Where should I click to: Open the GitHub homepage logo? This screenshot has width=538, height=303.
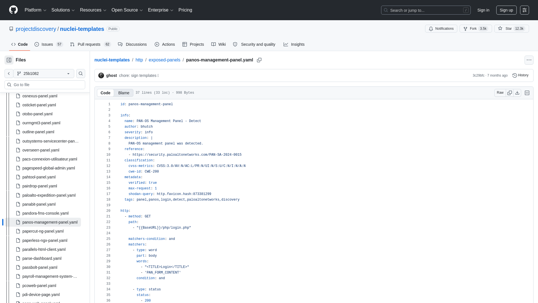coord(13,10)
